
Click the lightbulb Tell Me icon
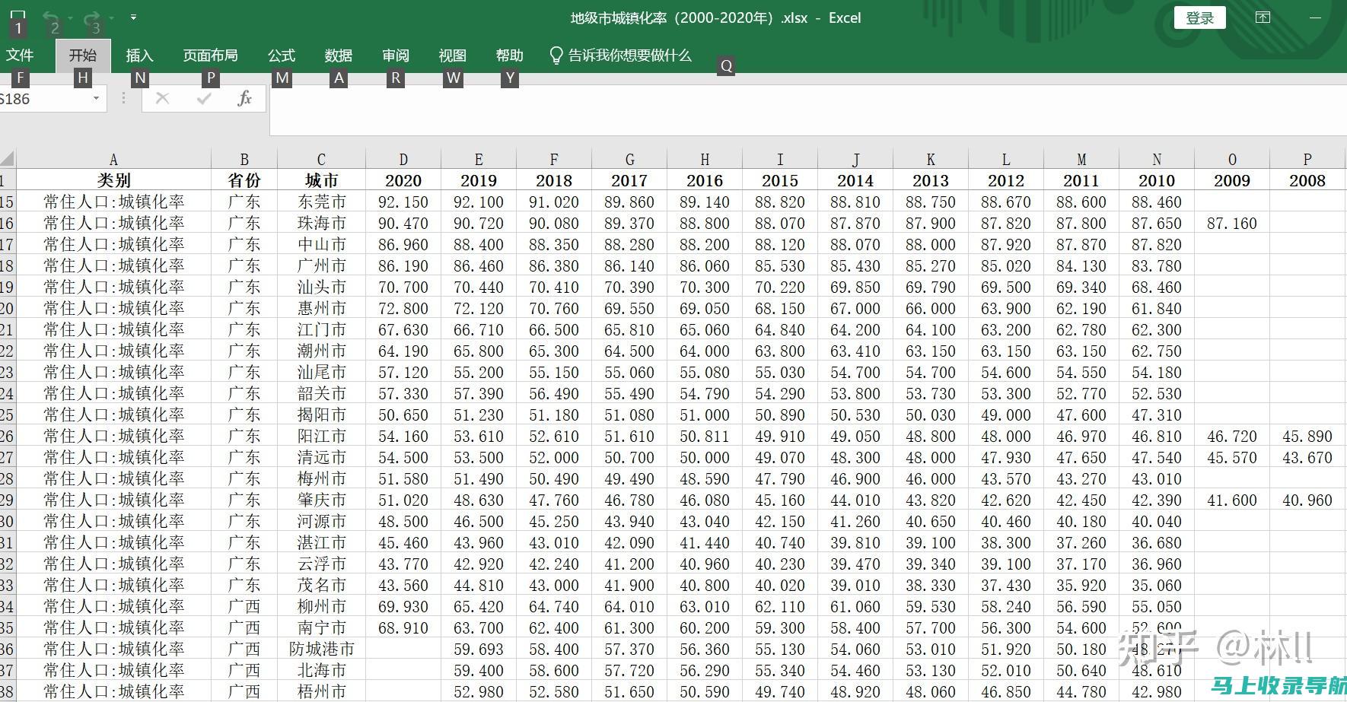(x=556, y=56)
